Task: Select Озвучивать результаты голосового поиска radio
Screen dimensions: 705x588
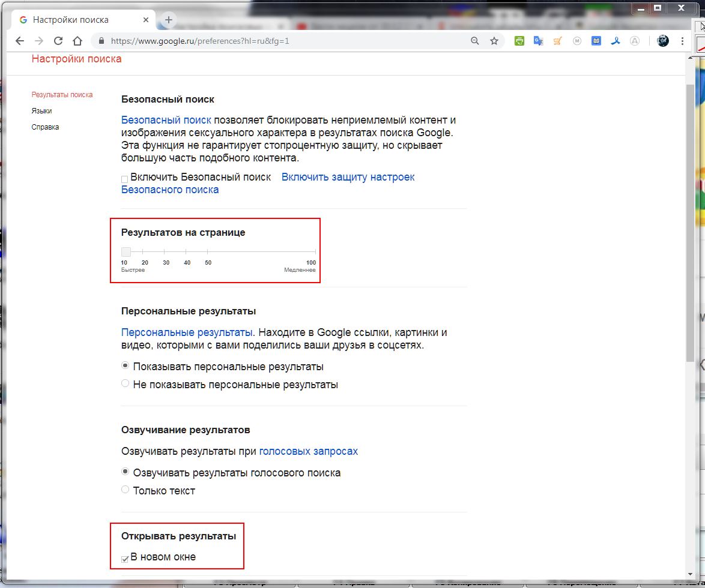Action: pyautogui.click(x=126, y=472)
